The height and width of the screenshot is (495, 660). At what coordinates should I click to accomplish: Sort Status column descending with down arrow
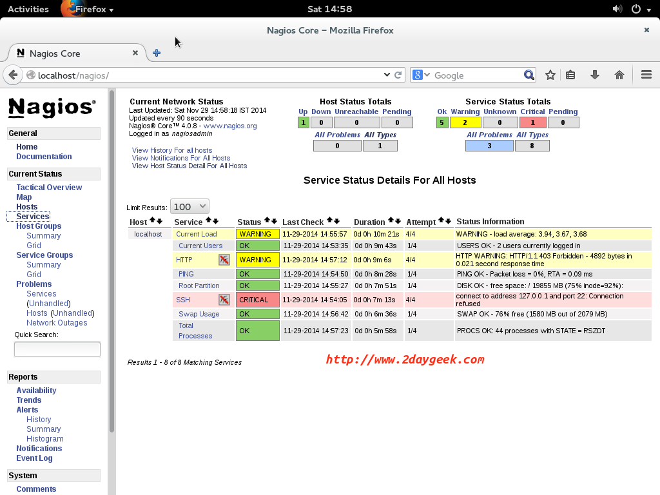coord(274,221)
